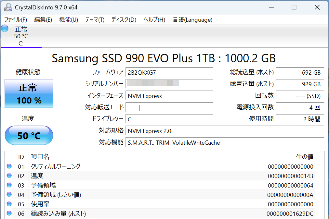Click the blurred serial number field
The height and width of the screenshot is (219, 329).
pyautogui.click(x=169, y=84)
